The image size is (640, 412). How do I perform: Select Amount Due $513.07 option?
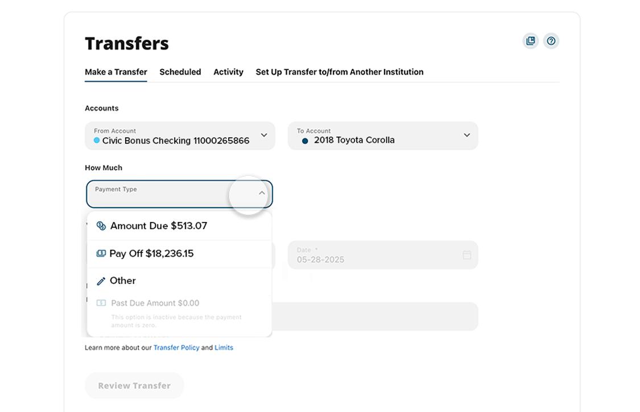point(180,226)
